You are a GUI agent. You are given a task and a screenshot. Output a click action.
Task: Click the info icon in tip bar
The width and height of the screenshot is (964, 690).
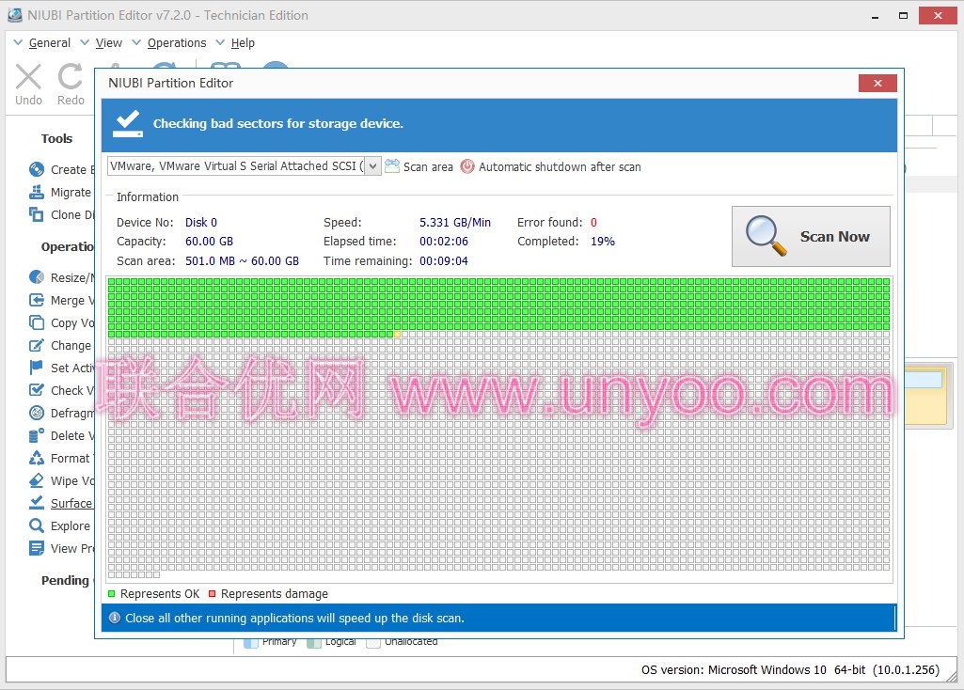[115, 618]
